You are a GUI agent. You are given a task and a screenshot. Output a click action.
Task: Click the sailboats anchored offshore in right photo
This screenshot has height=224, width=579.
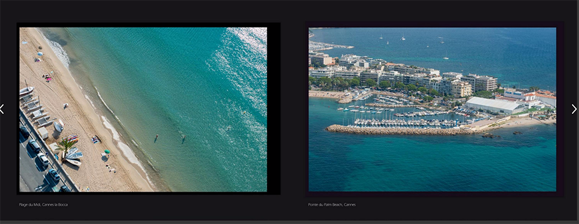click(413, 40)
